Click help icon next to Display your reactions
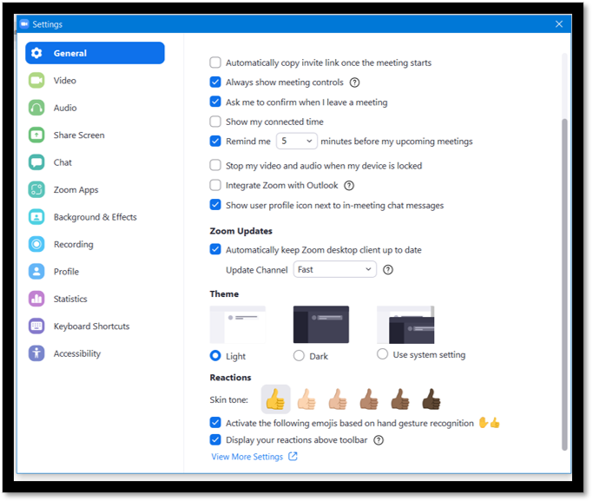This screenshot has width=592, height=501. 378,440
